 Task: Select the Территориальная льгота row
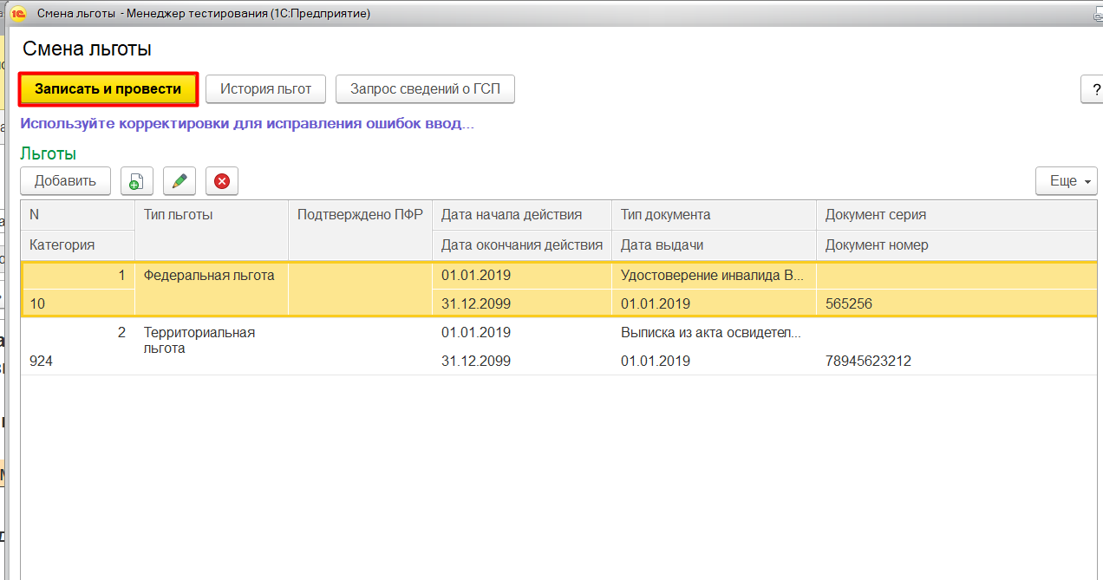click(x=199, y=340)
